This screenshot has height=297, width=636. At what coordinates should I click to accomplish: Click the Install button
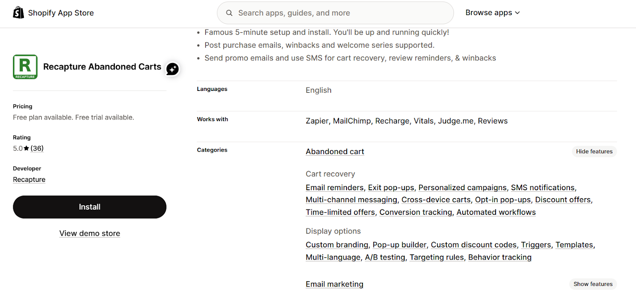(89, 207)
